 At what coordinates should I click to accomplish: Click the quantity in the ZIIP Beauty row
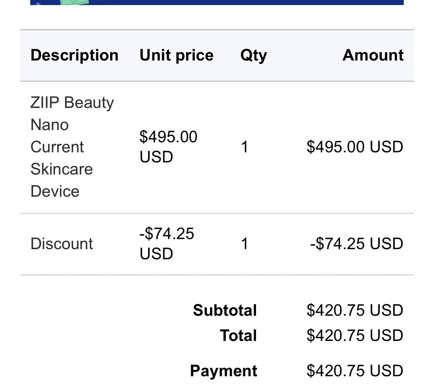[244, 147]
